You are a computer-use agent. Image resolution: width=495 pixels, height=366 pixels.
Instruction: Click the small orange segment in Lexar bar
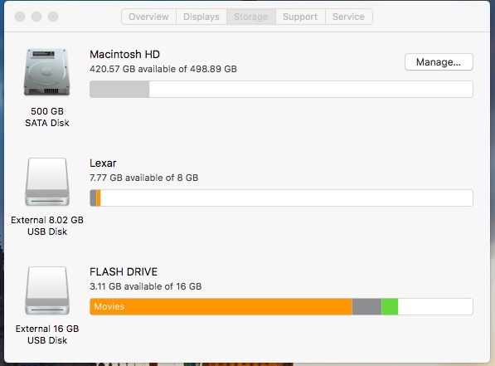(x=99, y=198)
